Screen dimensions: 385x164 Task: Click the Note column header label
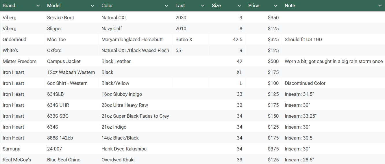[x=290, y=5]
